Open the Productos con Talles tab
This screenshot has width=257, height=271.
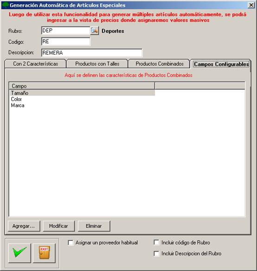(x=97, y=64)
